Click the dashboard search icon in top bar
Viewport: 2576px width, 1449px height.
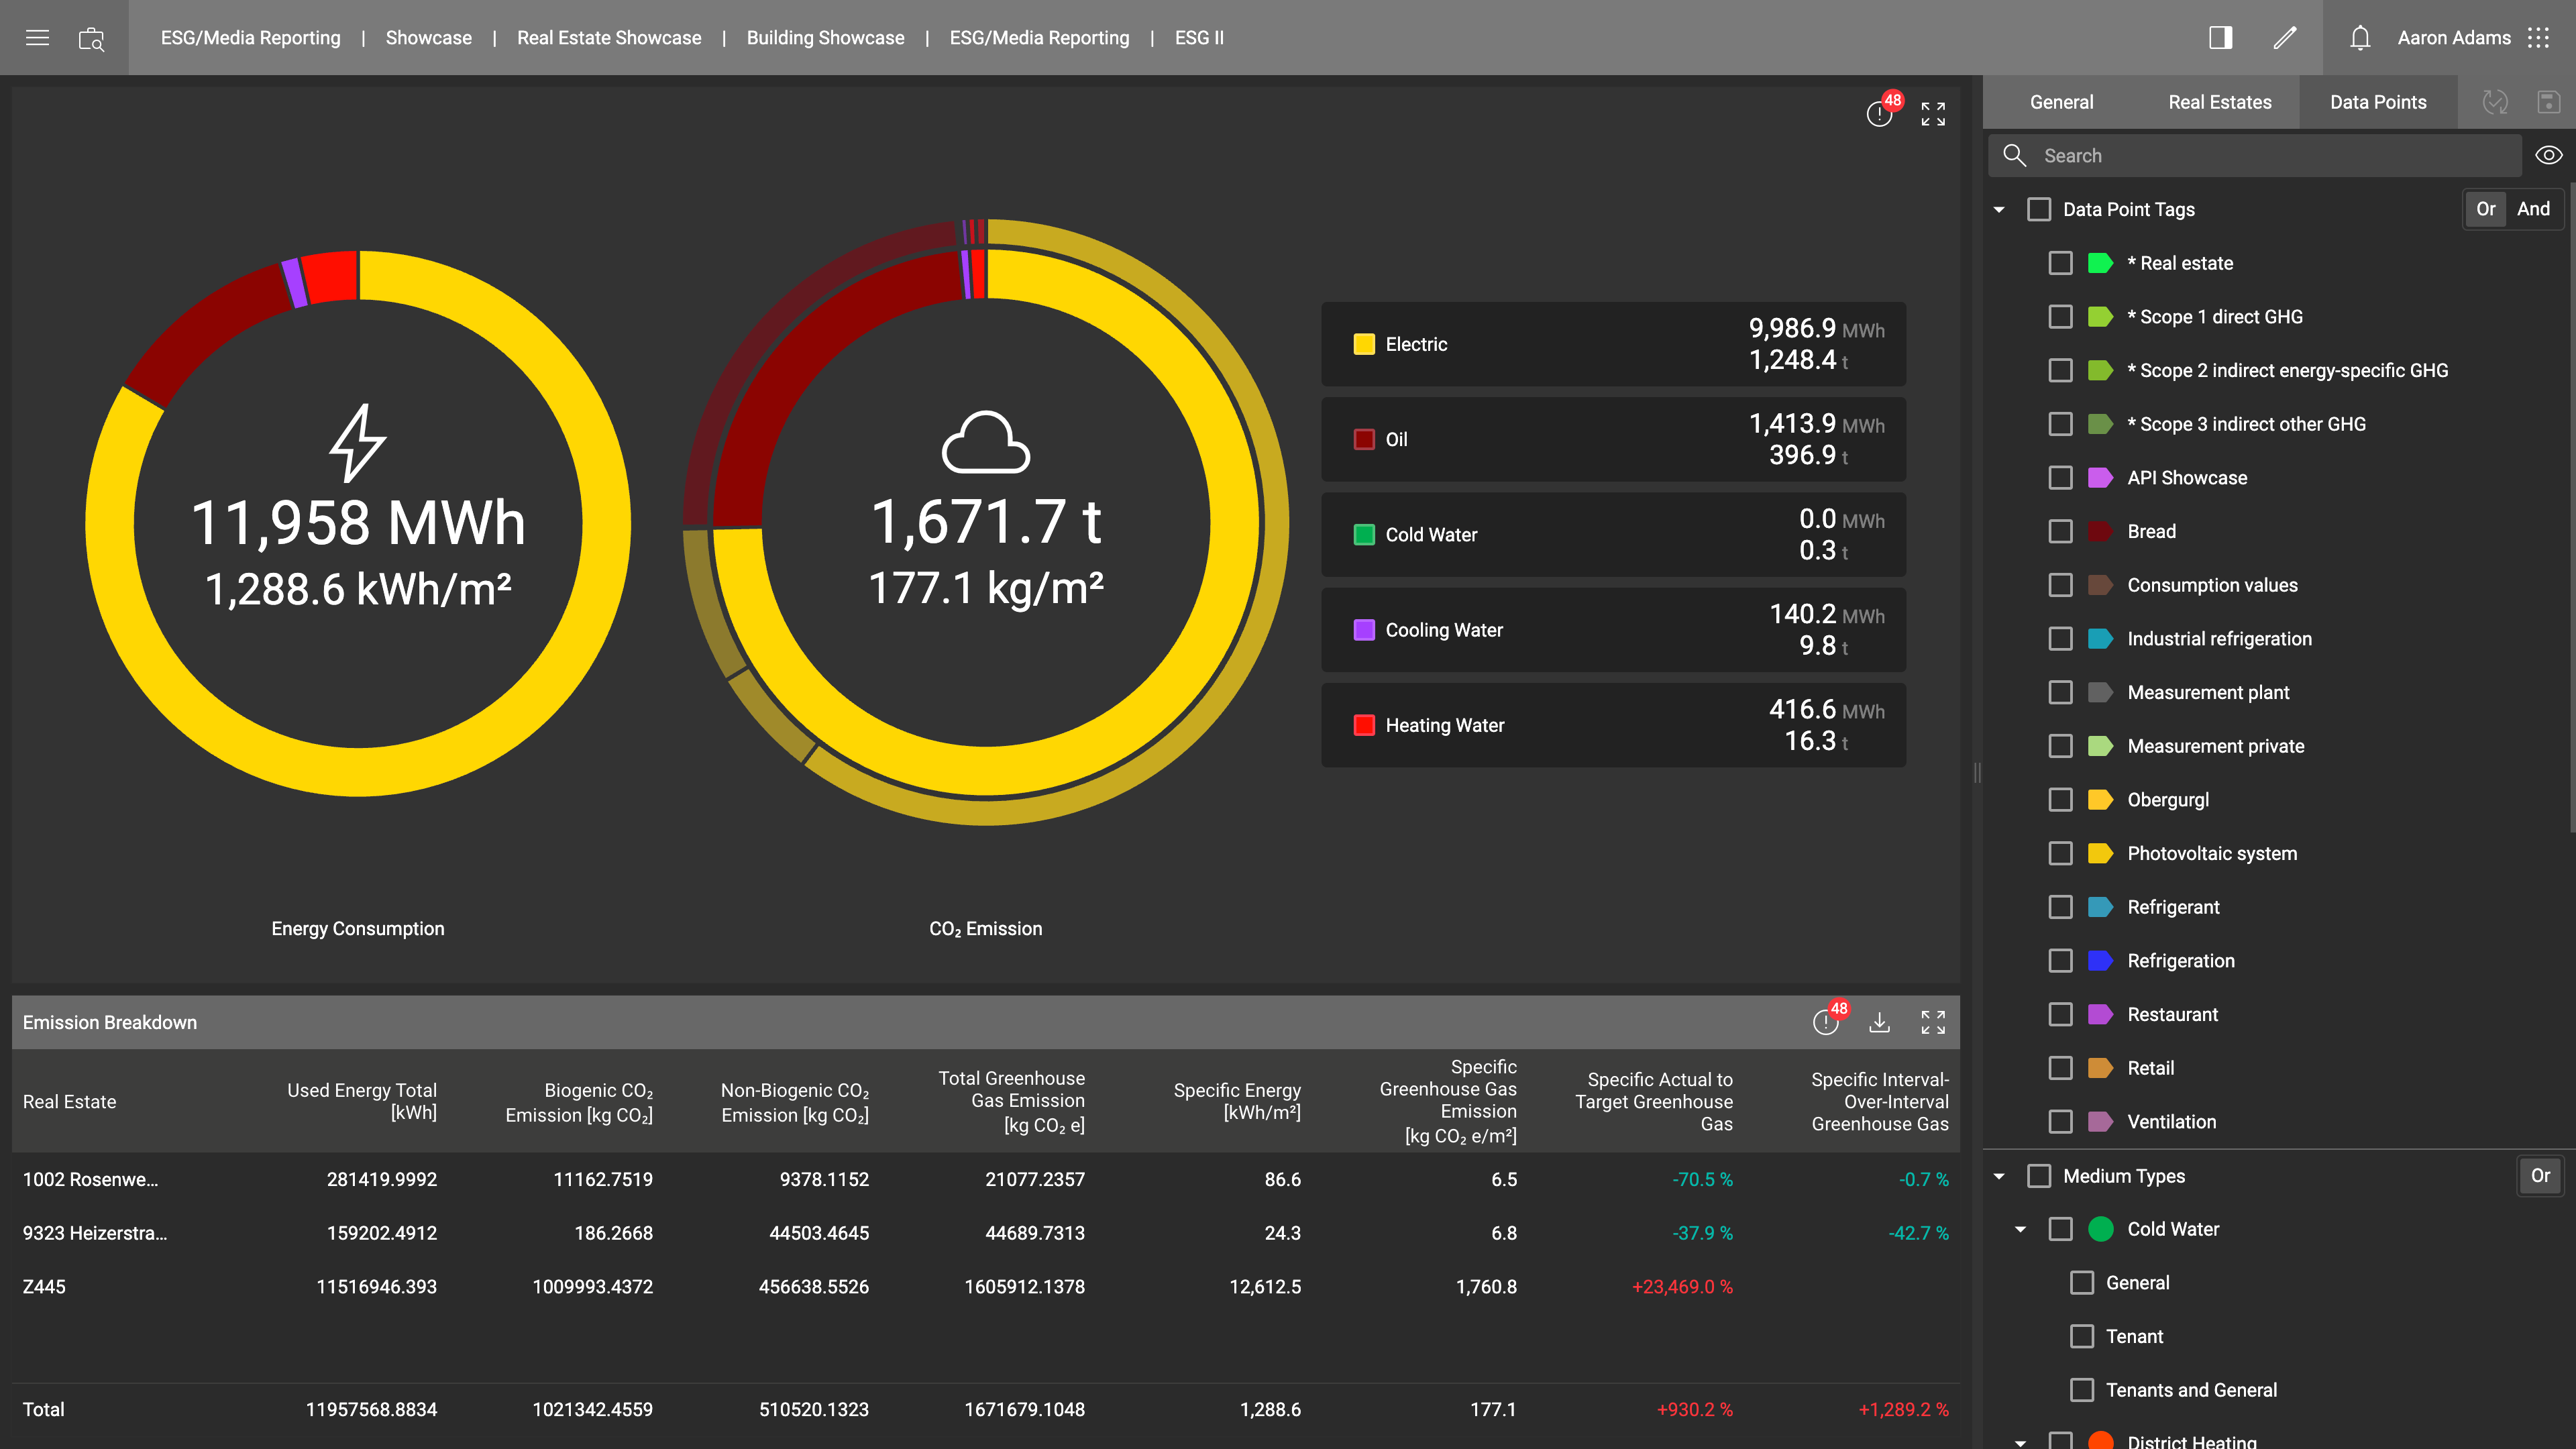[x=91, y=39]
